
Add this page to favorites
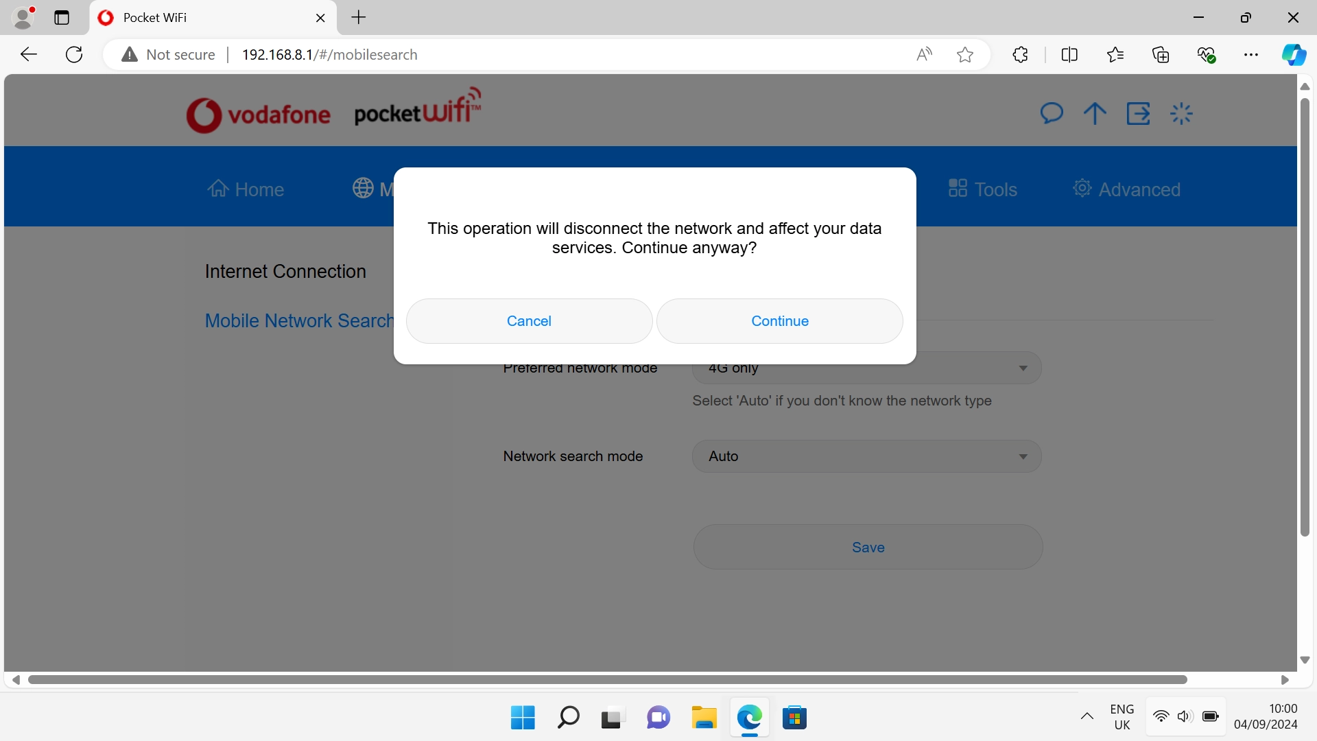pyautogui.click(x=964, y=54)
